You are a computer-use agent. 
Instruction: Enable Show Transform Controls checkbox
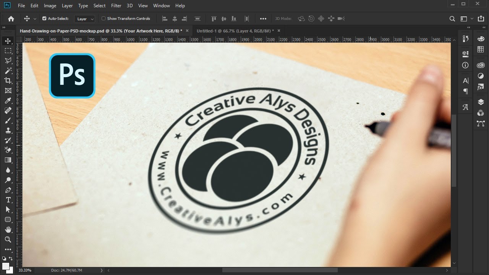(104, 18)
